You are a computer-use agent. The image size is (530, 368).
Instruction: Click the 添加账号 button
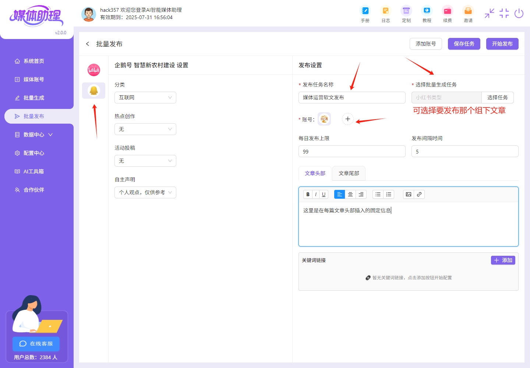pos(426,44)
